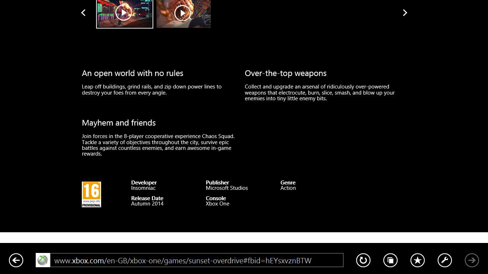
Task: Click the Xbox site icon beside the URL
Action: (43, 260)
